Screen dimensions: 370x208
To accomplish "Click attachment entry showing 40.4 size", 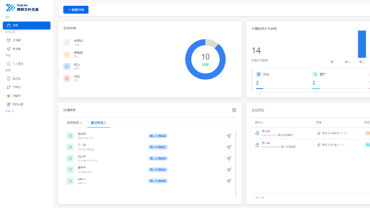I will tap(332, 133).
